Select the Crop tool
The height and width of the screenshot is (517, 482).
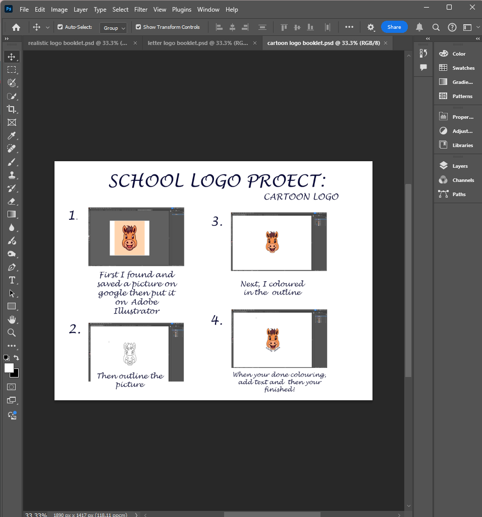tap(12, 109)
